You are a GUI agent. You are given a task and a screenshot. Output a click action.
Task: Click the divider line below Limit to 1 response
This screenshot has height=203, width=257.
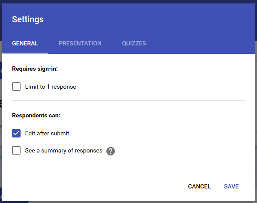(x=128, y=101)
